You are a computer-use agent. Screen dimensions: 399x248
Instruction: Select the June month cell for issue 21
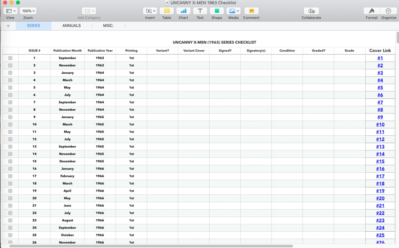[x=67, y=206]
